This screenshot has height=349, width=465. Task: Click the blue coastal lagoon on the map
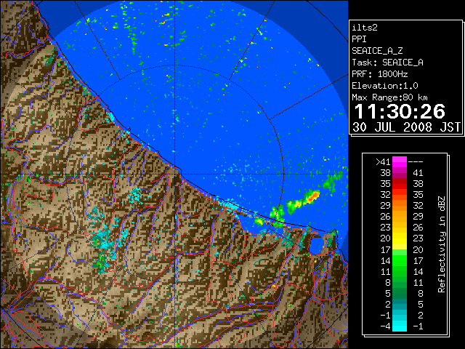point(317,246)
